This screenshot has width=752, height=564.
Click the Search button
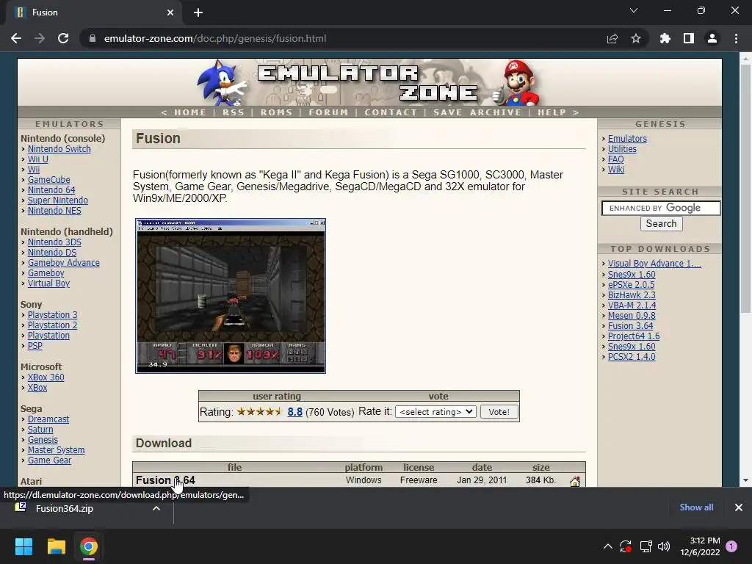(662, 223)
